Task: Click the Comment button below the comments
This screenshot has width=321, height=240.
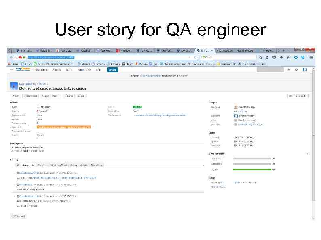Action: [19, 216]
